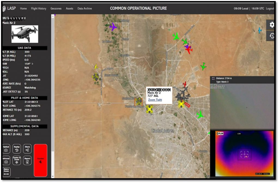Click the Optical camera button
This screenshot has width=279, height=183.
6,149
